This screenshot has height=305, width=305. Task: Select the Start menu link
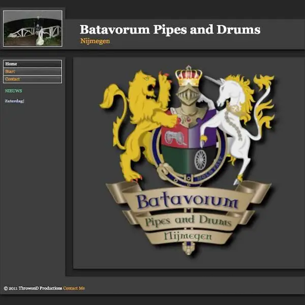(x=33, y=71)
